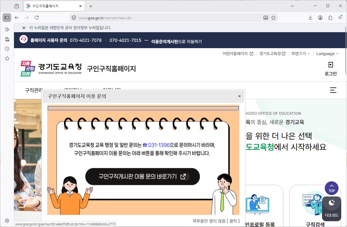Screen dimensions: 347x227
Task: Open the recent browsing tab-groups icon
Action: 17,6
